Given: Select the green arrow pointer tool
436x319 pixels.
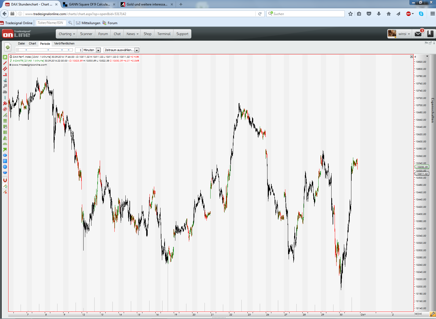Looking at the screenshot, I should click(x=5, y=57).
